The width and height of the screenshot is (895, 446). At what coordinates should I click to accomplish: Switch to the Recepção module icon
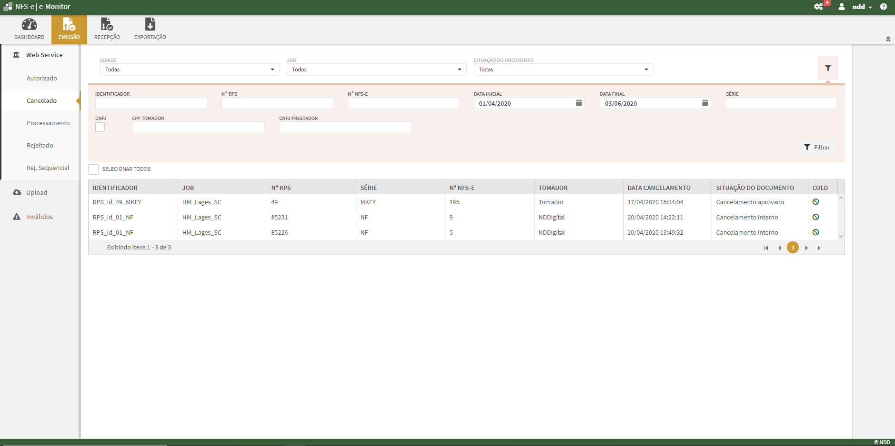107,28
